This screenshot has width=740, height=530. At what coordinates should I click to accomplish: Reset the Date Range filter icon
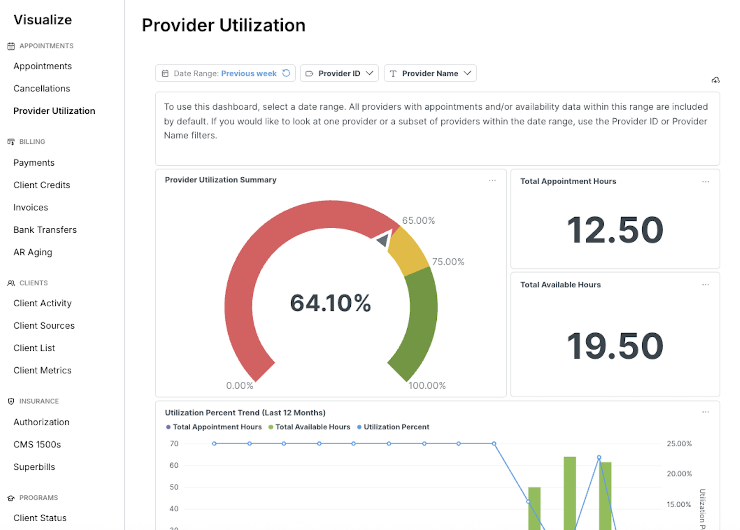click(x=286, y=73)
